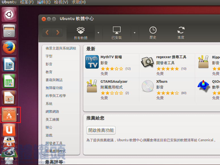Open the GTAMSAnalyzer title
Viewport: 220px width, 165px height.
click(114, 81)
